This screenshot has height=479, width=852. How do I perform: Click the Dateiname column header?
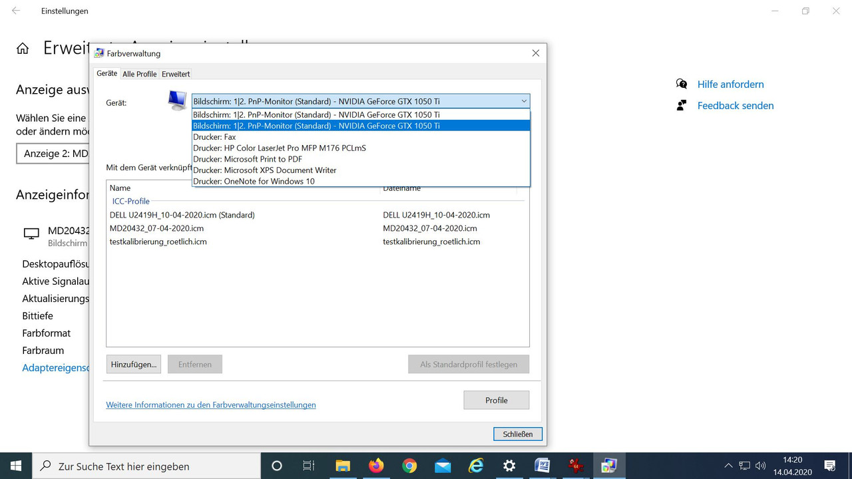[402, 188]
